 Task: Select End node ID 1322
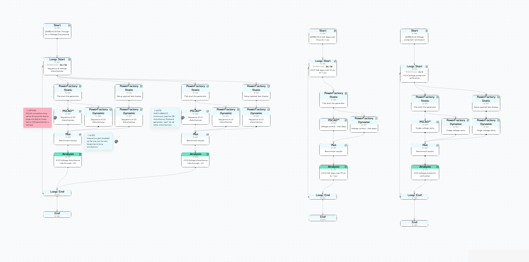57,215
